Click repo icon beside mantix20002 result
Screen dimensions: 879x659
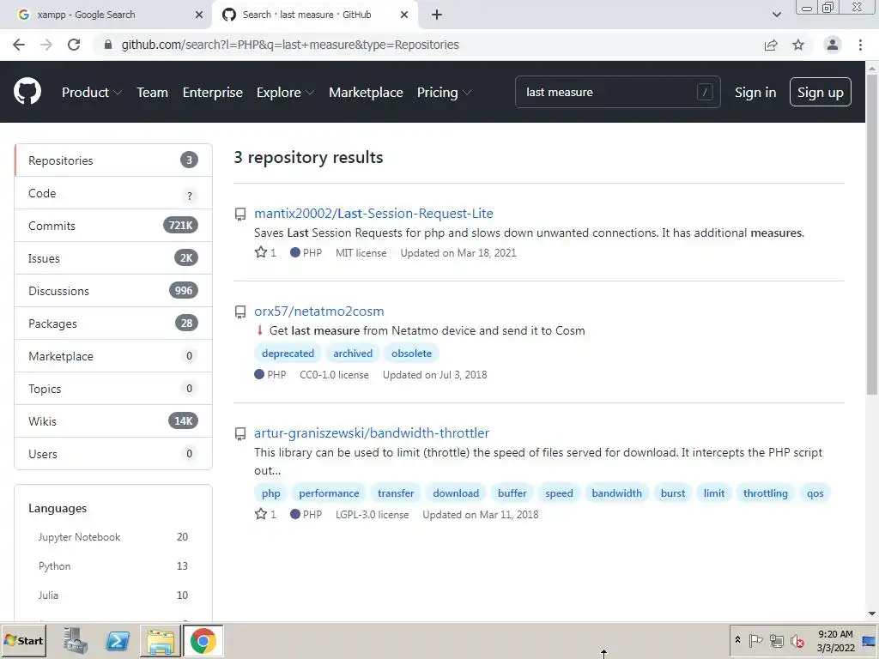(240, 214)
